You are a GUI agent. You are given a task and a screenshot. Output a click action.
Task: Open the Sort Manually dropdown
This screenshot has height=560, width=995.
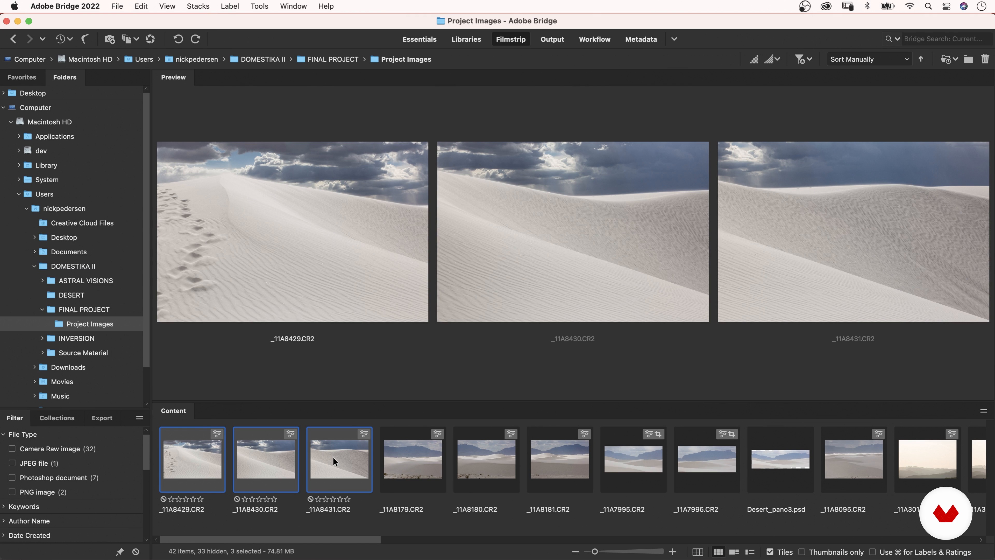869,59
